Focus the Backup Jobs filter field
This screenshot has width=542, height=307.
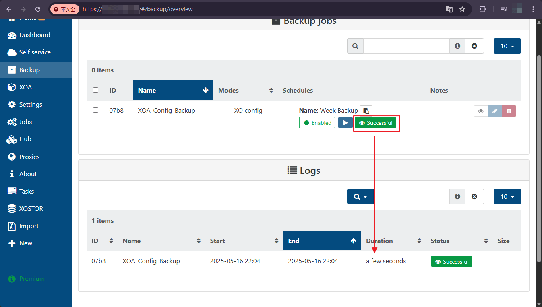click(x=406, y=46)
